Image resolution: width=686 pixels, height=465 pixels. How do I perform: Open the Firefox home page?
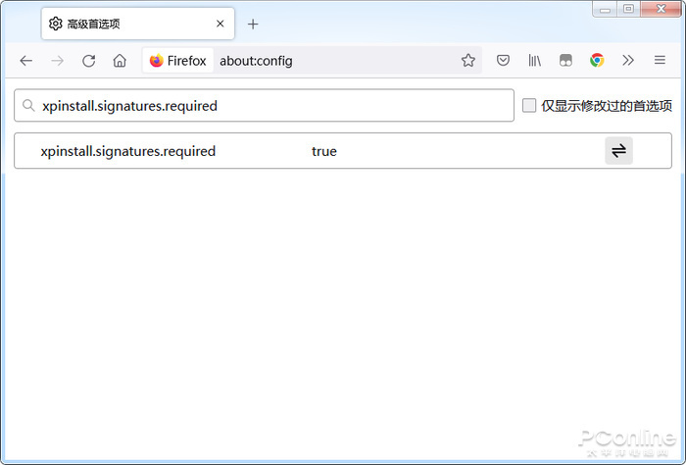point(120,61)
